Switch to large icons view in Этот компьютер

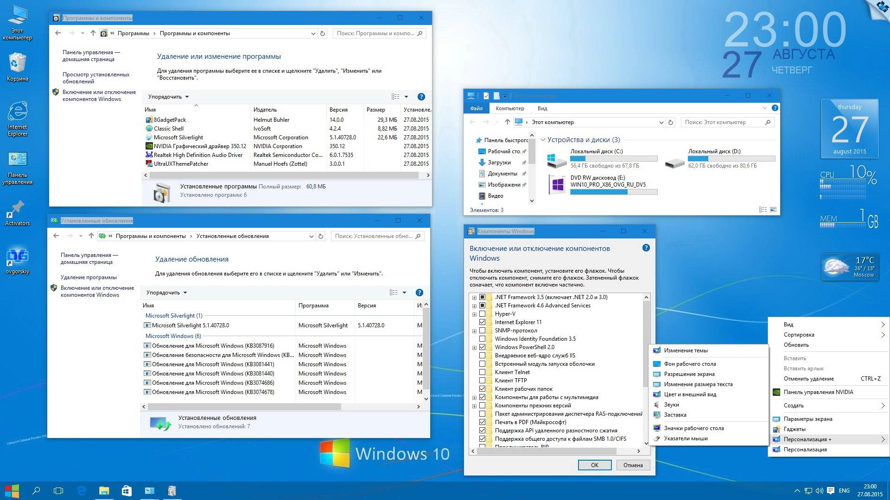pos(773,210)
